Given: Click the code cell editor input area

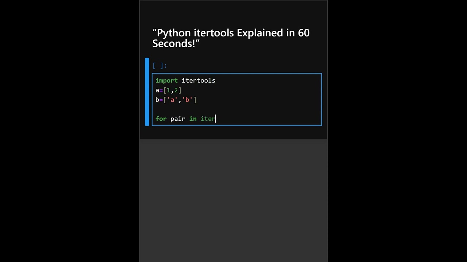Looking at the screenshot, I should (237, 100).
